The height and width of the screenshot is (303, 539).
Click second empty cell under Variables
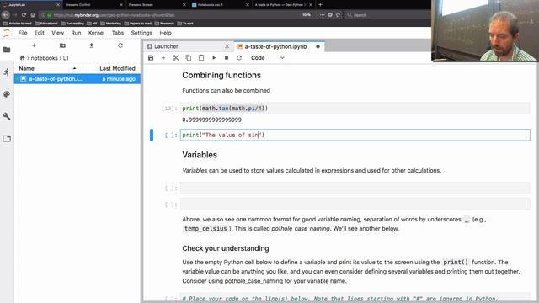355,205
